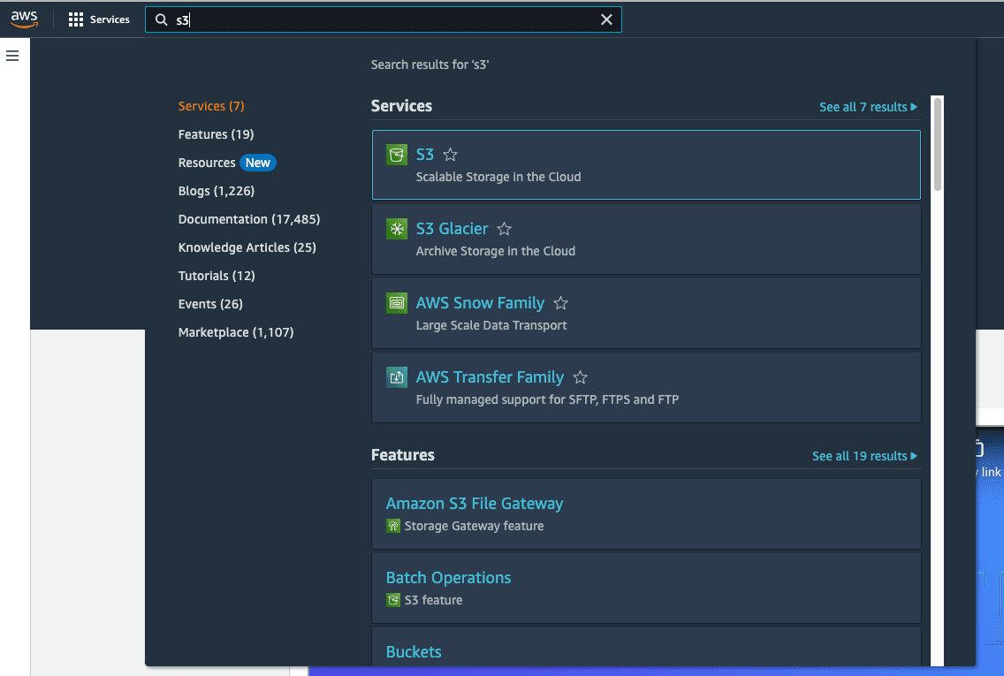The width and height of the screenshot is (1004, 676).
Task: Clear search with the X icon
Action: 606,19
